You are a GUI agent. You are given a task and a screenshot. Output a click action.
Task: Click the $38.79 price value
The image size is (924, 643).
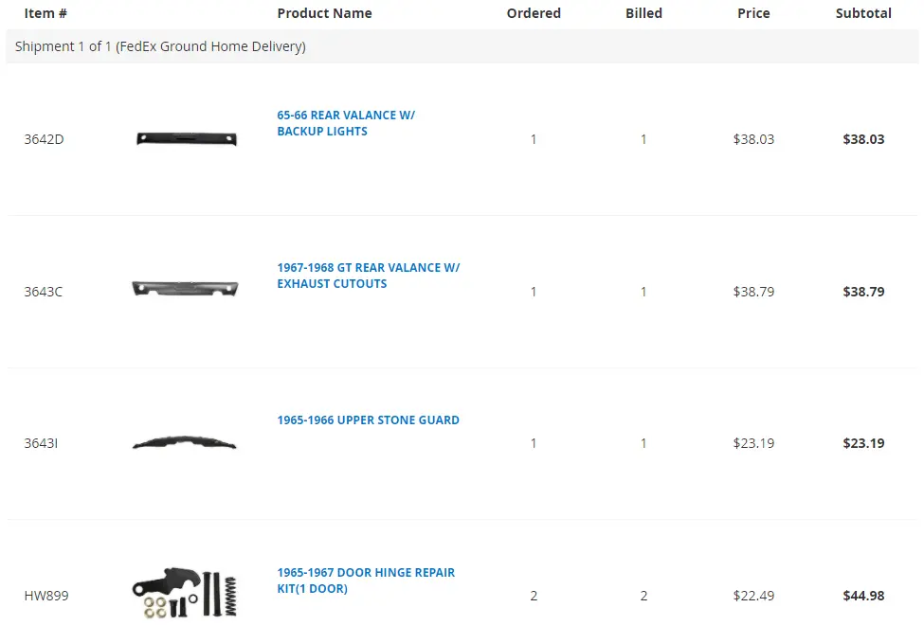click(x=753, y=292)
